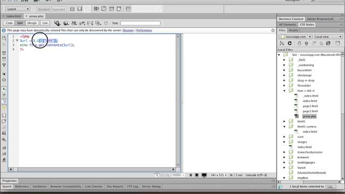Click the Visual Aids icon
The image size is (345, 194).
(98, 23)
